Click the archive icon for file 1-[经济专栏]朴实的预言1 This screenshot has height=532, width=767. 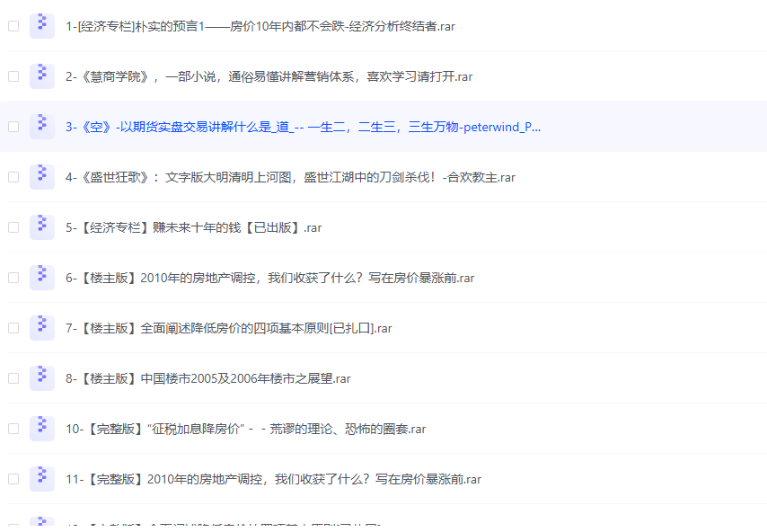(41, 26)
